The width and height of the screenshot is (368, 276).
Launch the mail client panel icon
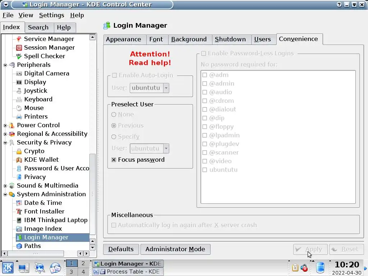pyautogui.click(x=55, y=268)
